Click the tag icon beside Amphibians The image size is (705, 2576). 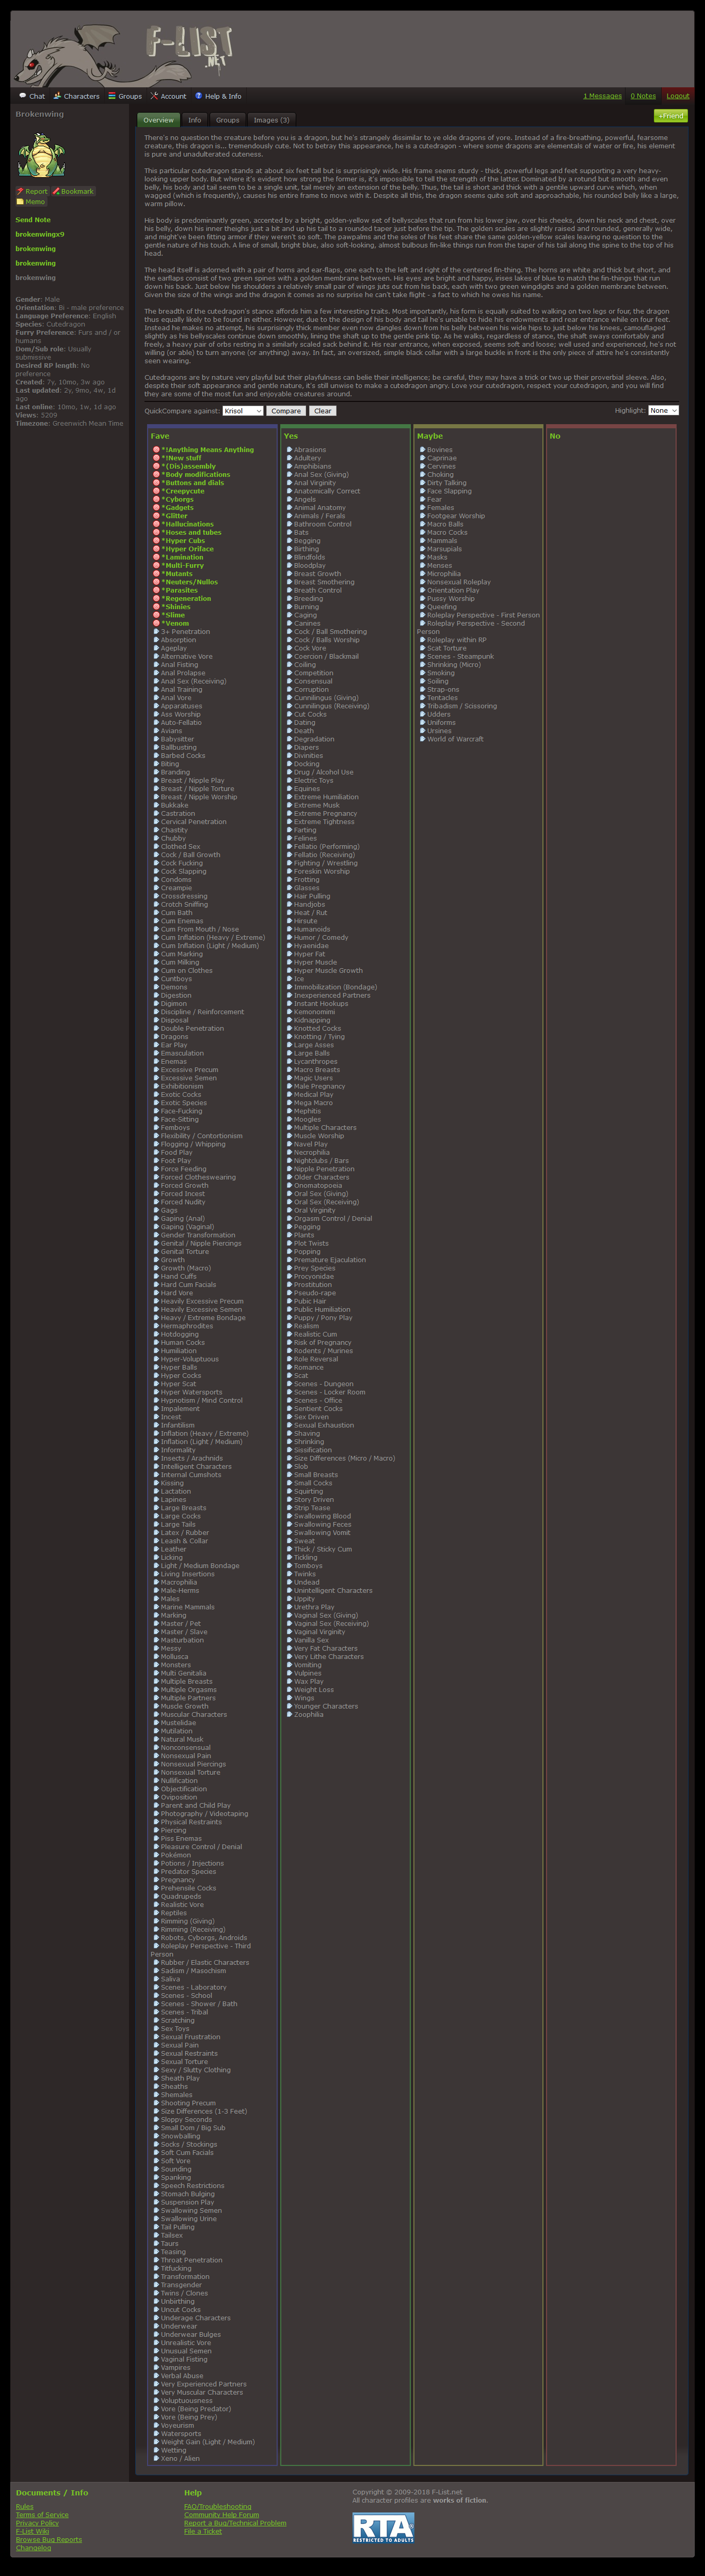pyautogui.click(x=290, y=466)
